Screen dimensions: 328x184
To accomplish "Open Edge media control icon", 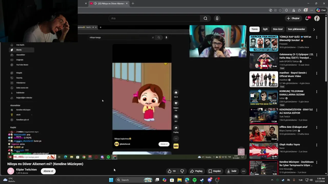I will click(293, 10).
